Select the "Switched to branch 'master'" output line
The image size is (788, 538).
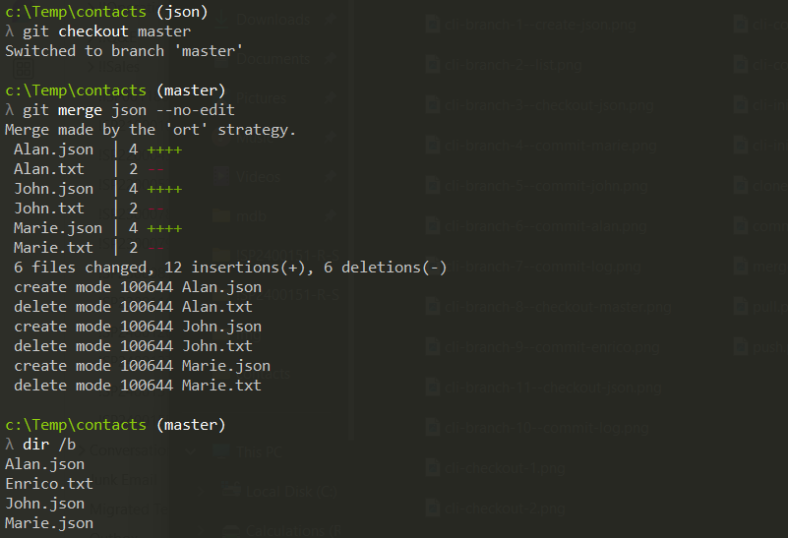pos(124,51)
